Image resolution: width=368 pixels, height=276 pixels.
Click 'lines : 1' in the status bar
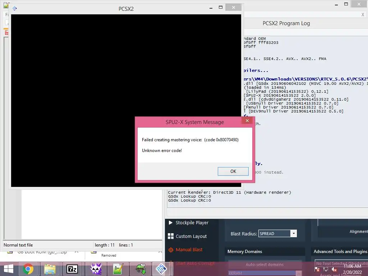[x=126, y=245]
